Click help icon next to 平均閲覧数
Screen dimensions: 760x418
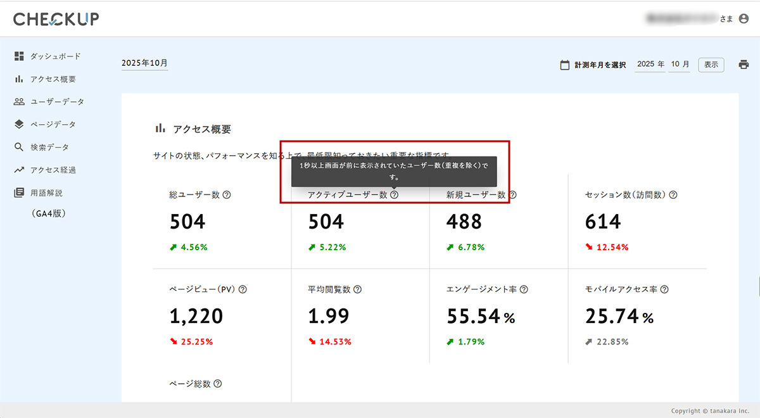click(x=357, y=289)
